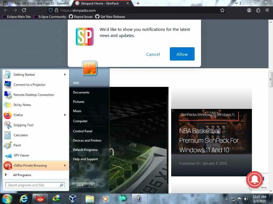Image resolution: width=273 pixels, height=204 pixels.
Task: Open Windows Media Player taskbar icon
Action: (x=106, y=199)
